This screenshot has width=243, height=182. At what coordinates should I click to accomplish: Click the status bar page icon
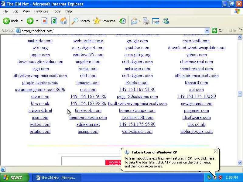point(3,170)
